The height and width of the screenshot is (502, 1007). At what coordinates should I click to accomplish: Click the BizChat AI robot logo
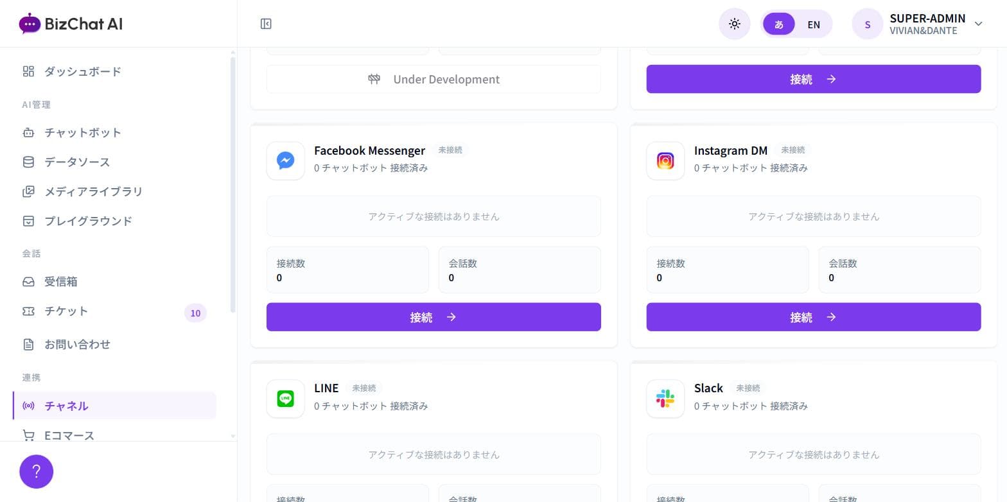(30, 24)
